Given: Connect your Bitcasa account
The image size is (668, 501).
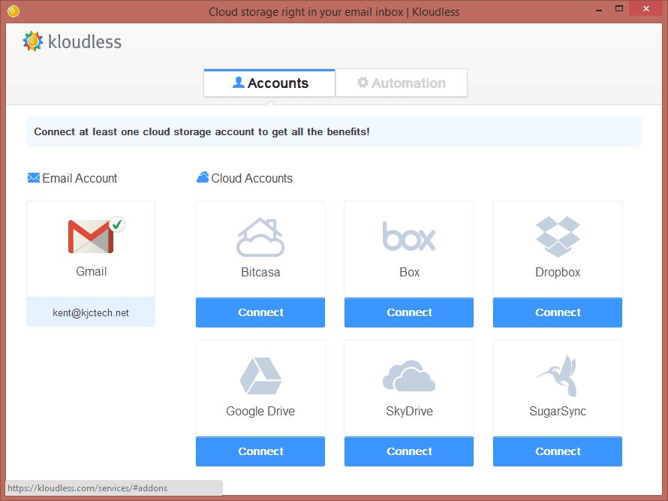Looking at the screenshot, I should [260, 312].
